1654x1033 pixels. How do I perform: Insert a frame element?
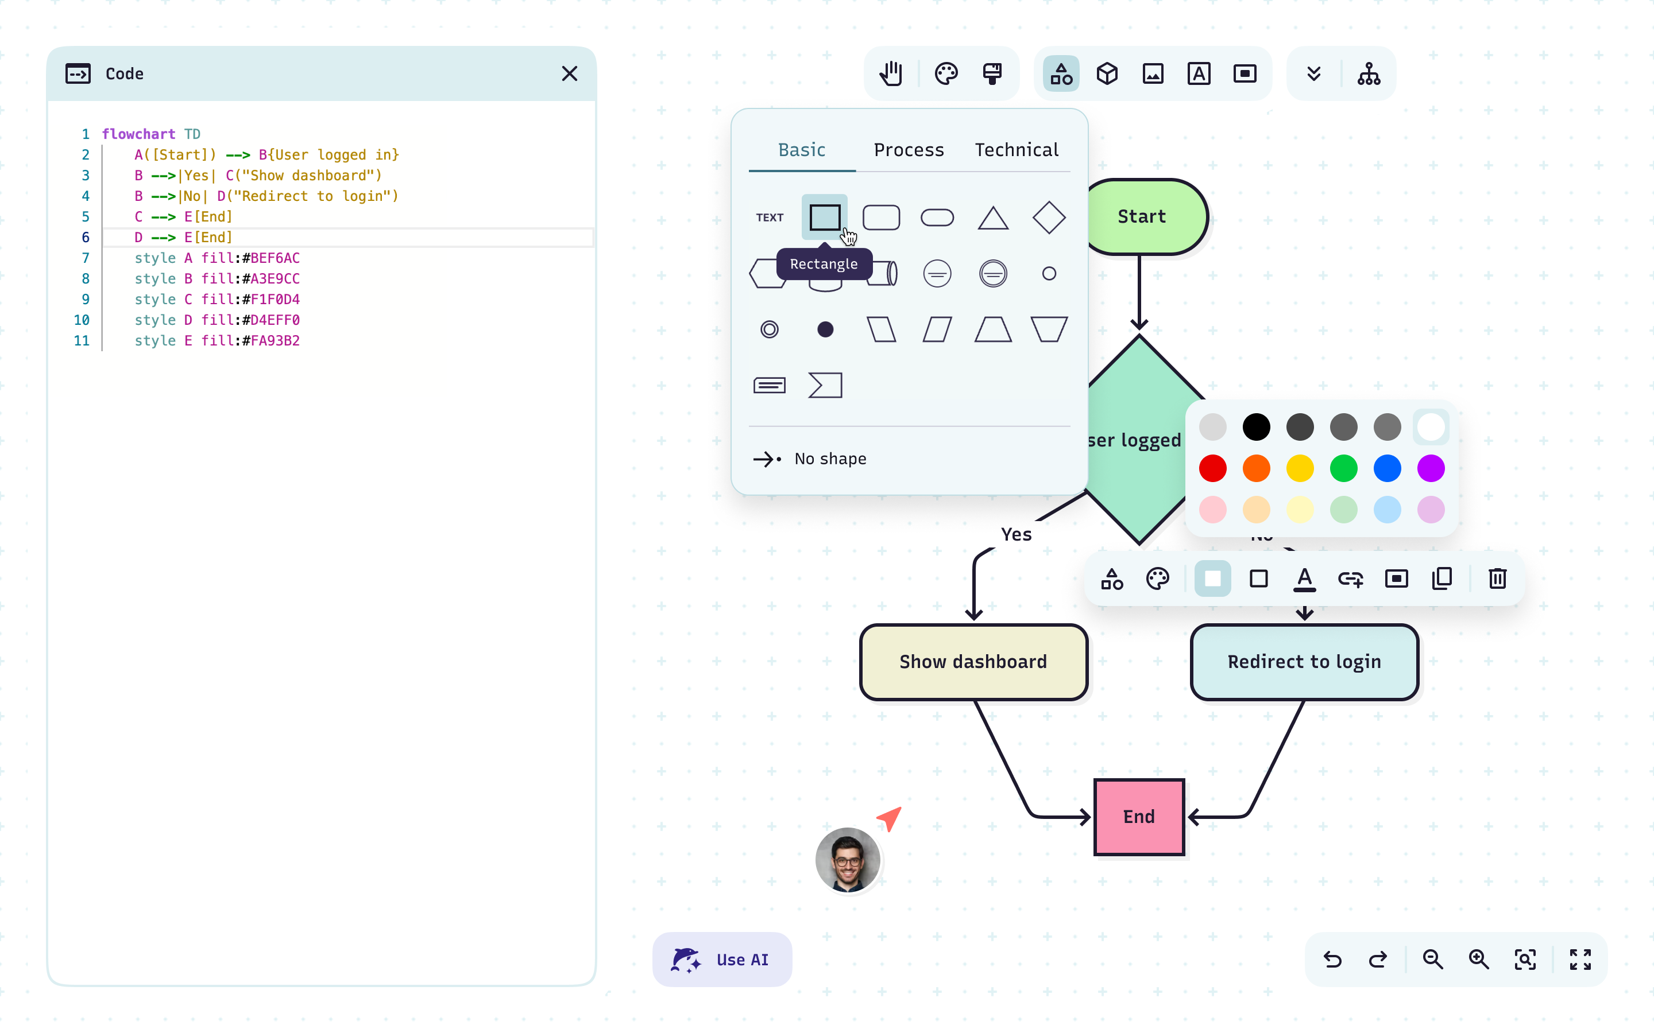click(x=1245, y=73)
